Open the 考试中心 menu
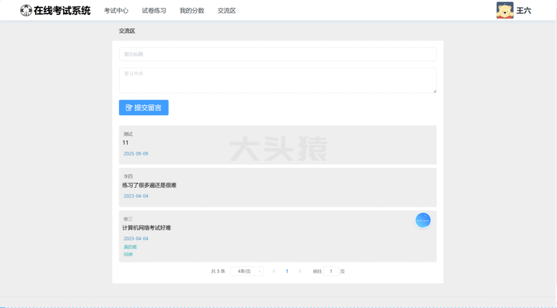 [116, 11]
